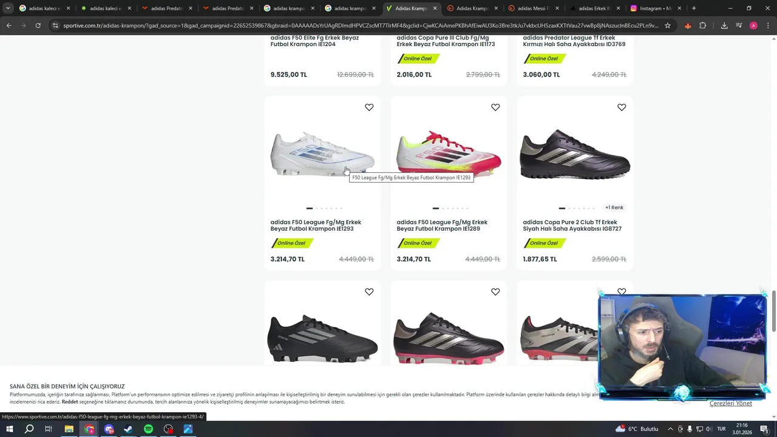The width and height of the screenshot is (777, 437).
Task: Click the page vertical scrollbar thumb
Action: pos(773,311)
